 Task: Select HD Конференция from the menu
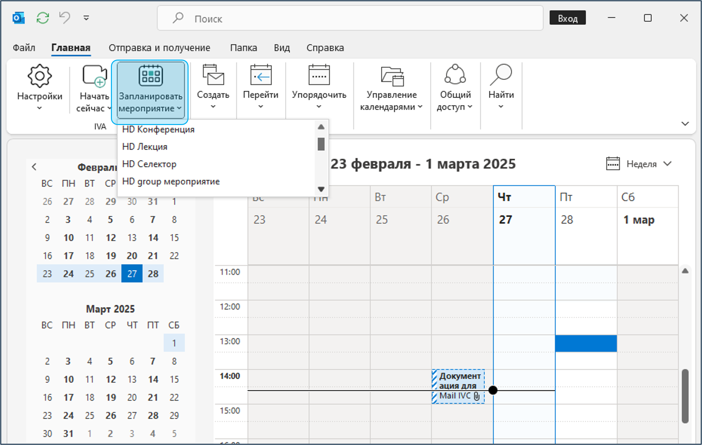(158, 130)
